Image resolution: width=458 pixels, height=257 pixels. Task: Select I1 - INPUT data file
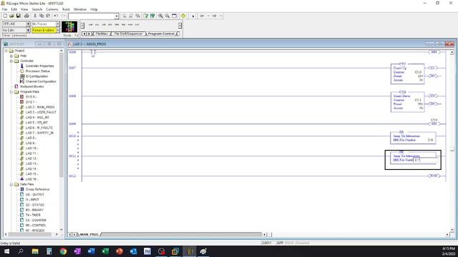(x=32, y=200)
